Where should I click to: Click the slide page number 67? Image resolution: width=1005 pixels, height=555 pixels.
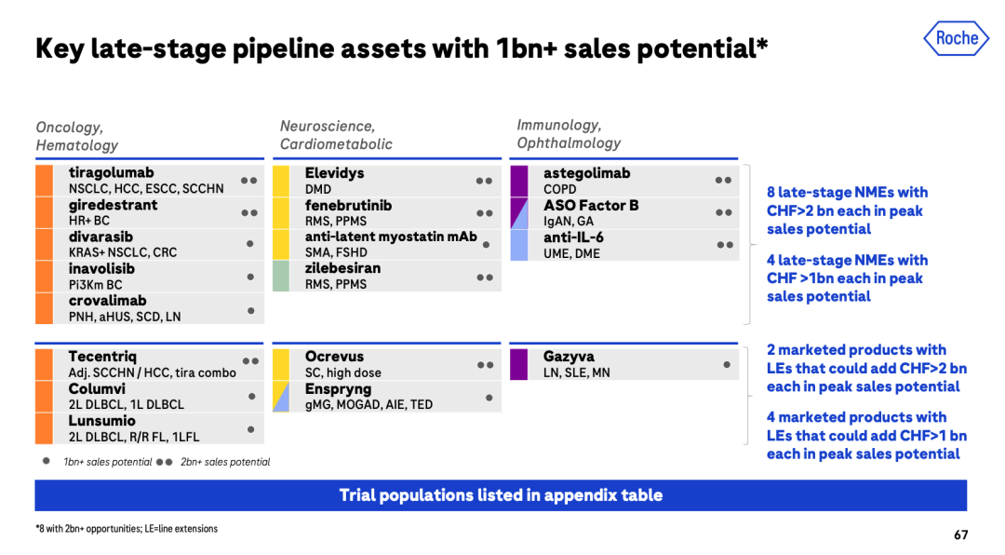pos(960,535)
